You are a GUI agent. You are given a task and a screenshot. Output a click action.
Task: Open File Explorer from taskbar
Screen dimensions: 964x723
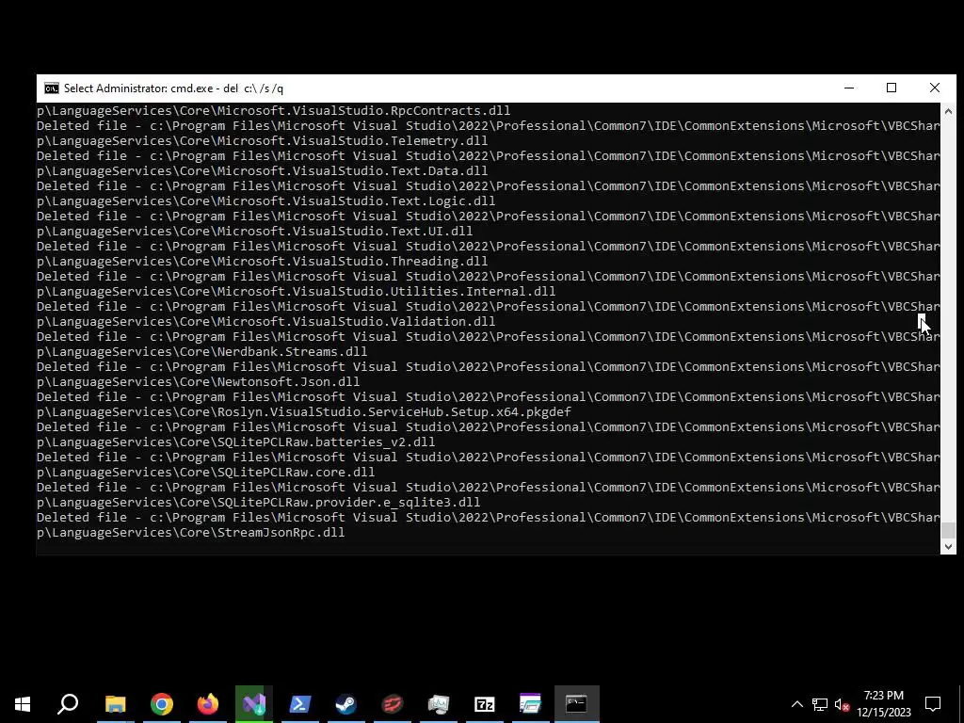(115, 704)
